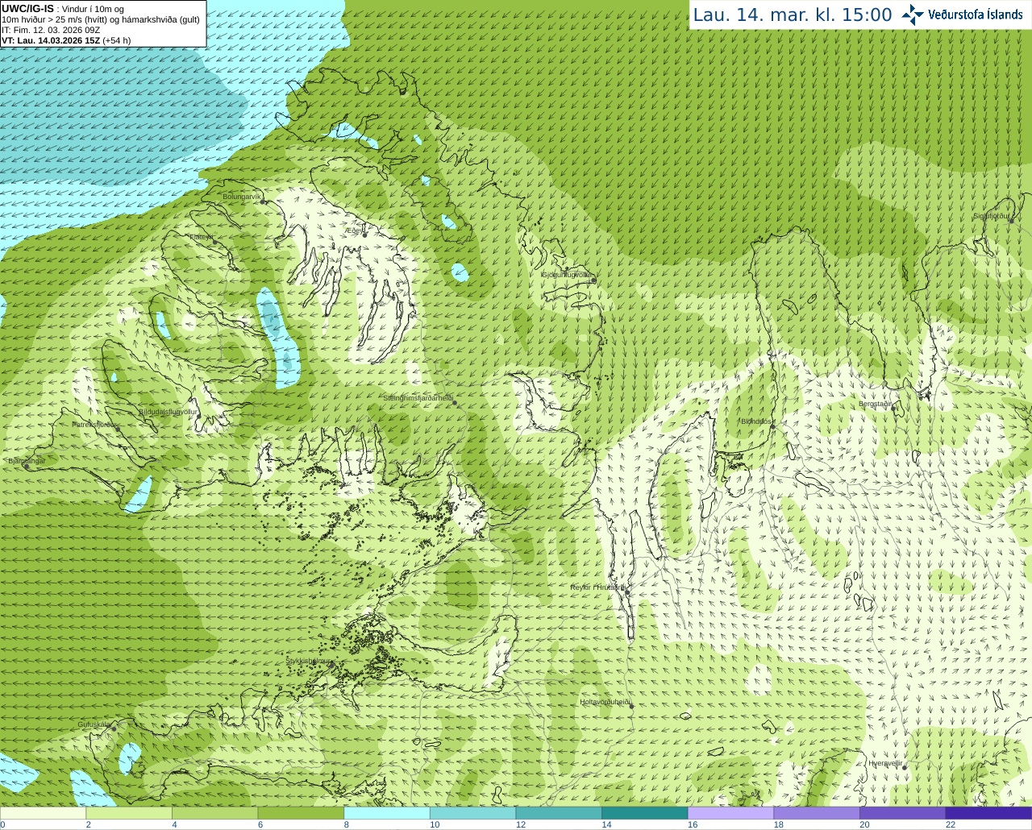Click the 16–18 m/s lavender legend swatch
Viewport: 1032px width, 830px height.
click(x=730, y=813)
